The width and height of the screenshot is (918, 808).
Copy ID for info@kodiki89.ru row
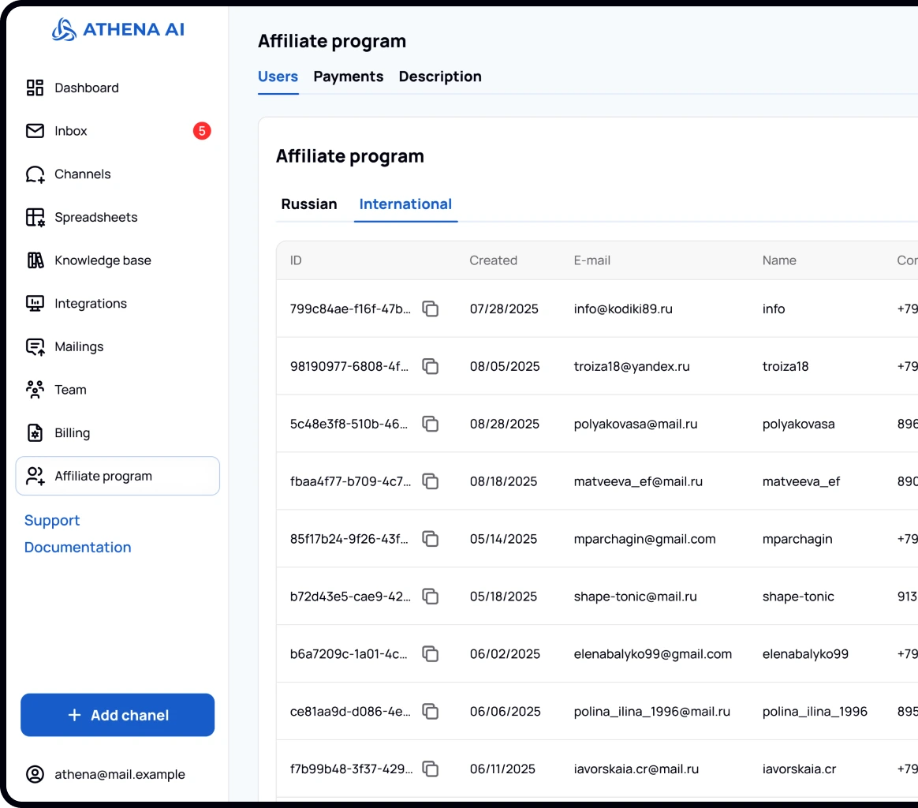[x=430, y=309]
